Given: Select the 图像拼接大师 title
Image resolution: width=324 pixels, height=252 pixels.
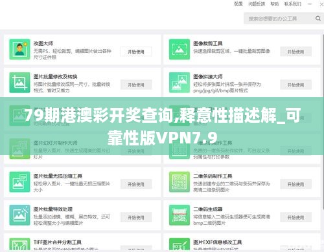Looking at the screenshot, I should [207, 76].
